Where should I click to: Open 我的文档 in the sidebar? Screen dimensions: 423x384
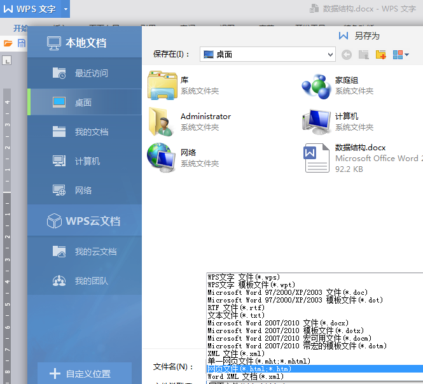coord(85,132)
